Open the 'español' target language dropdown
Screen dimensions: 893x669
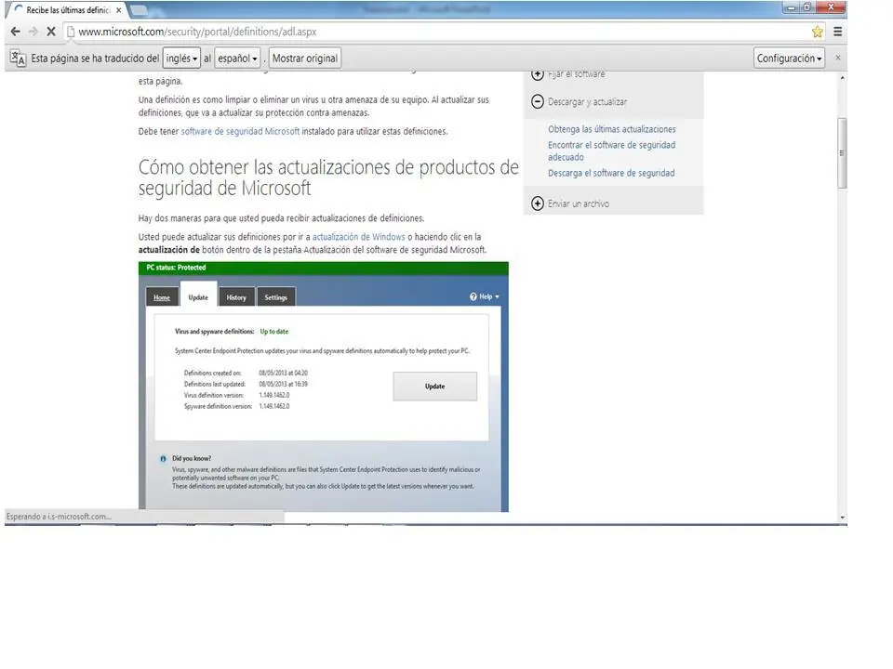237,58
